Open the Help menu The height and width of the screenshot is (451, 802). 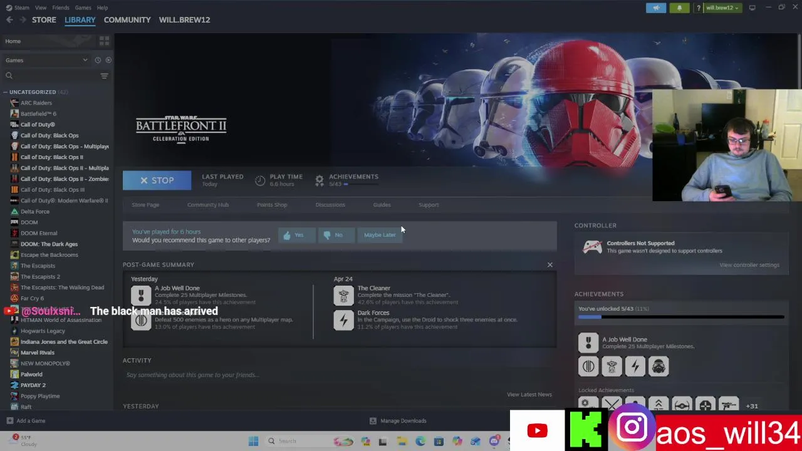tap(102, 8)
